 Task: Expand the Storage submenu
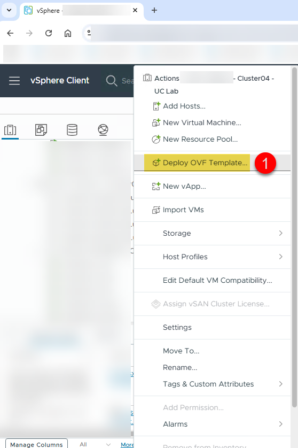tap(280, 233)
